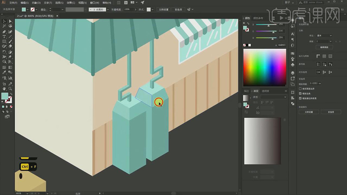Choose the Zoom magnifier tool
The height and width of the screenshot is (195, 347).
[10, 89]
